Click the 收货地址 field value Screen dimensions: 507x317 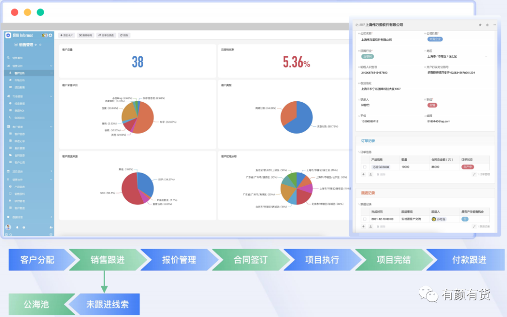coord(381,89)
